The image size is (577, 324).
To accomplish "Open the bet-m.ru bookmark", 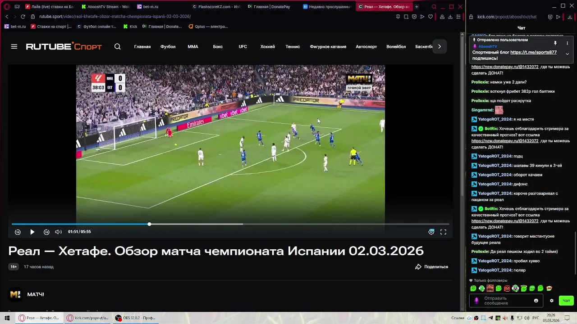I will point(15,27).
